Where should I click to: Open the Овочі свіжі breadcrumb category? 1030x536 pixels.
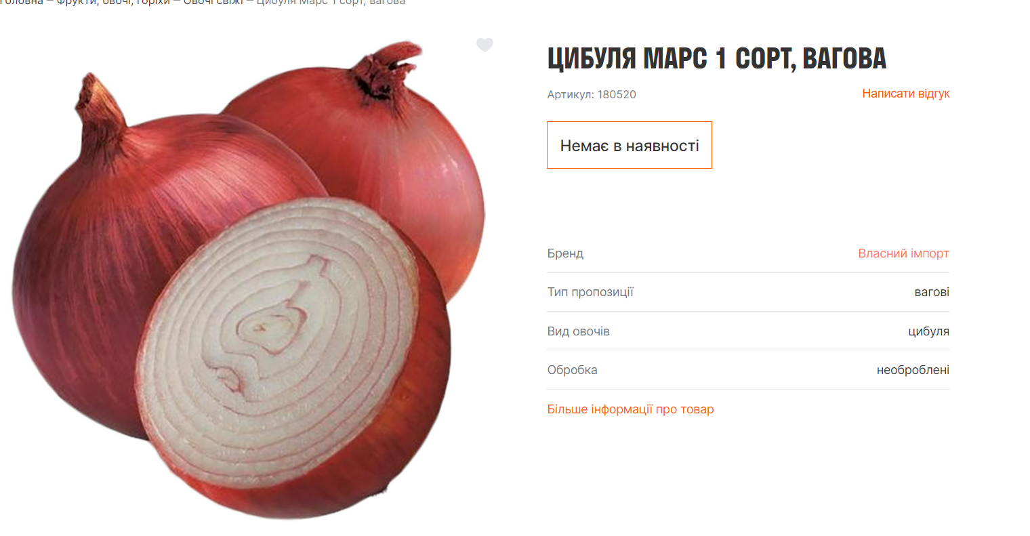(213, 3)
